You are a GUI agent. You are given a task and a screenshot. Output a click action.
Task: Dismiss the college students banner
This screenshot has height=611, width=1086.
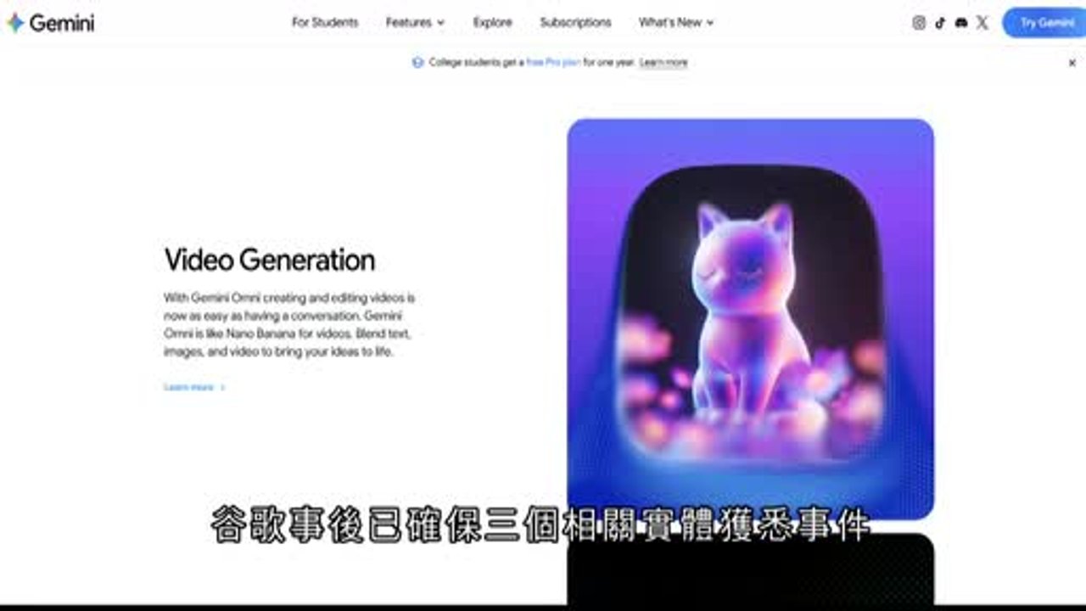pos(1072,63)
